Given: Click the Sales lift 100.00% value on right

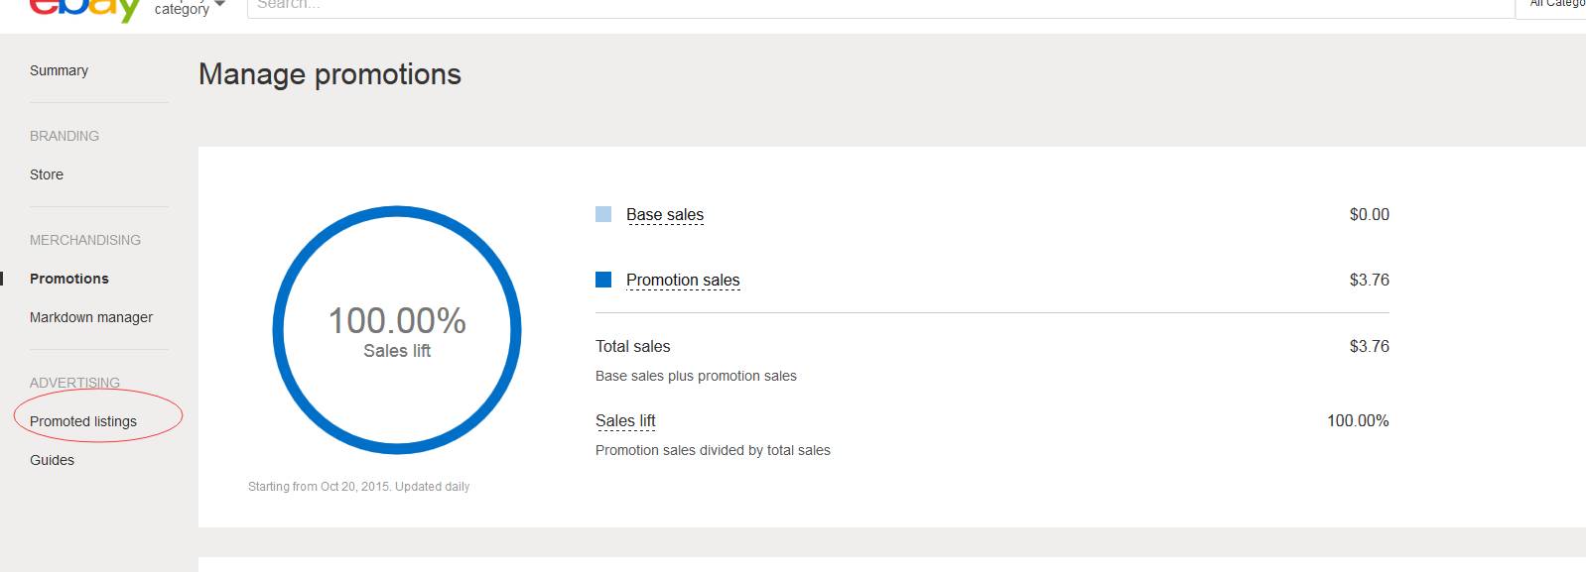Looking at the screenshot, I should point(1358,420).
